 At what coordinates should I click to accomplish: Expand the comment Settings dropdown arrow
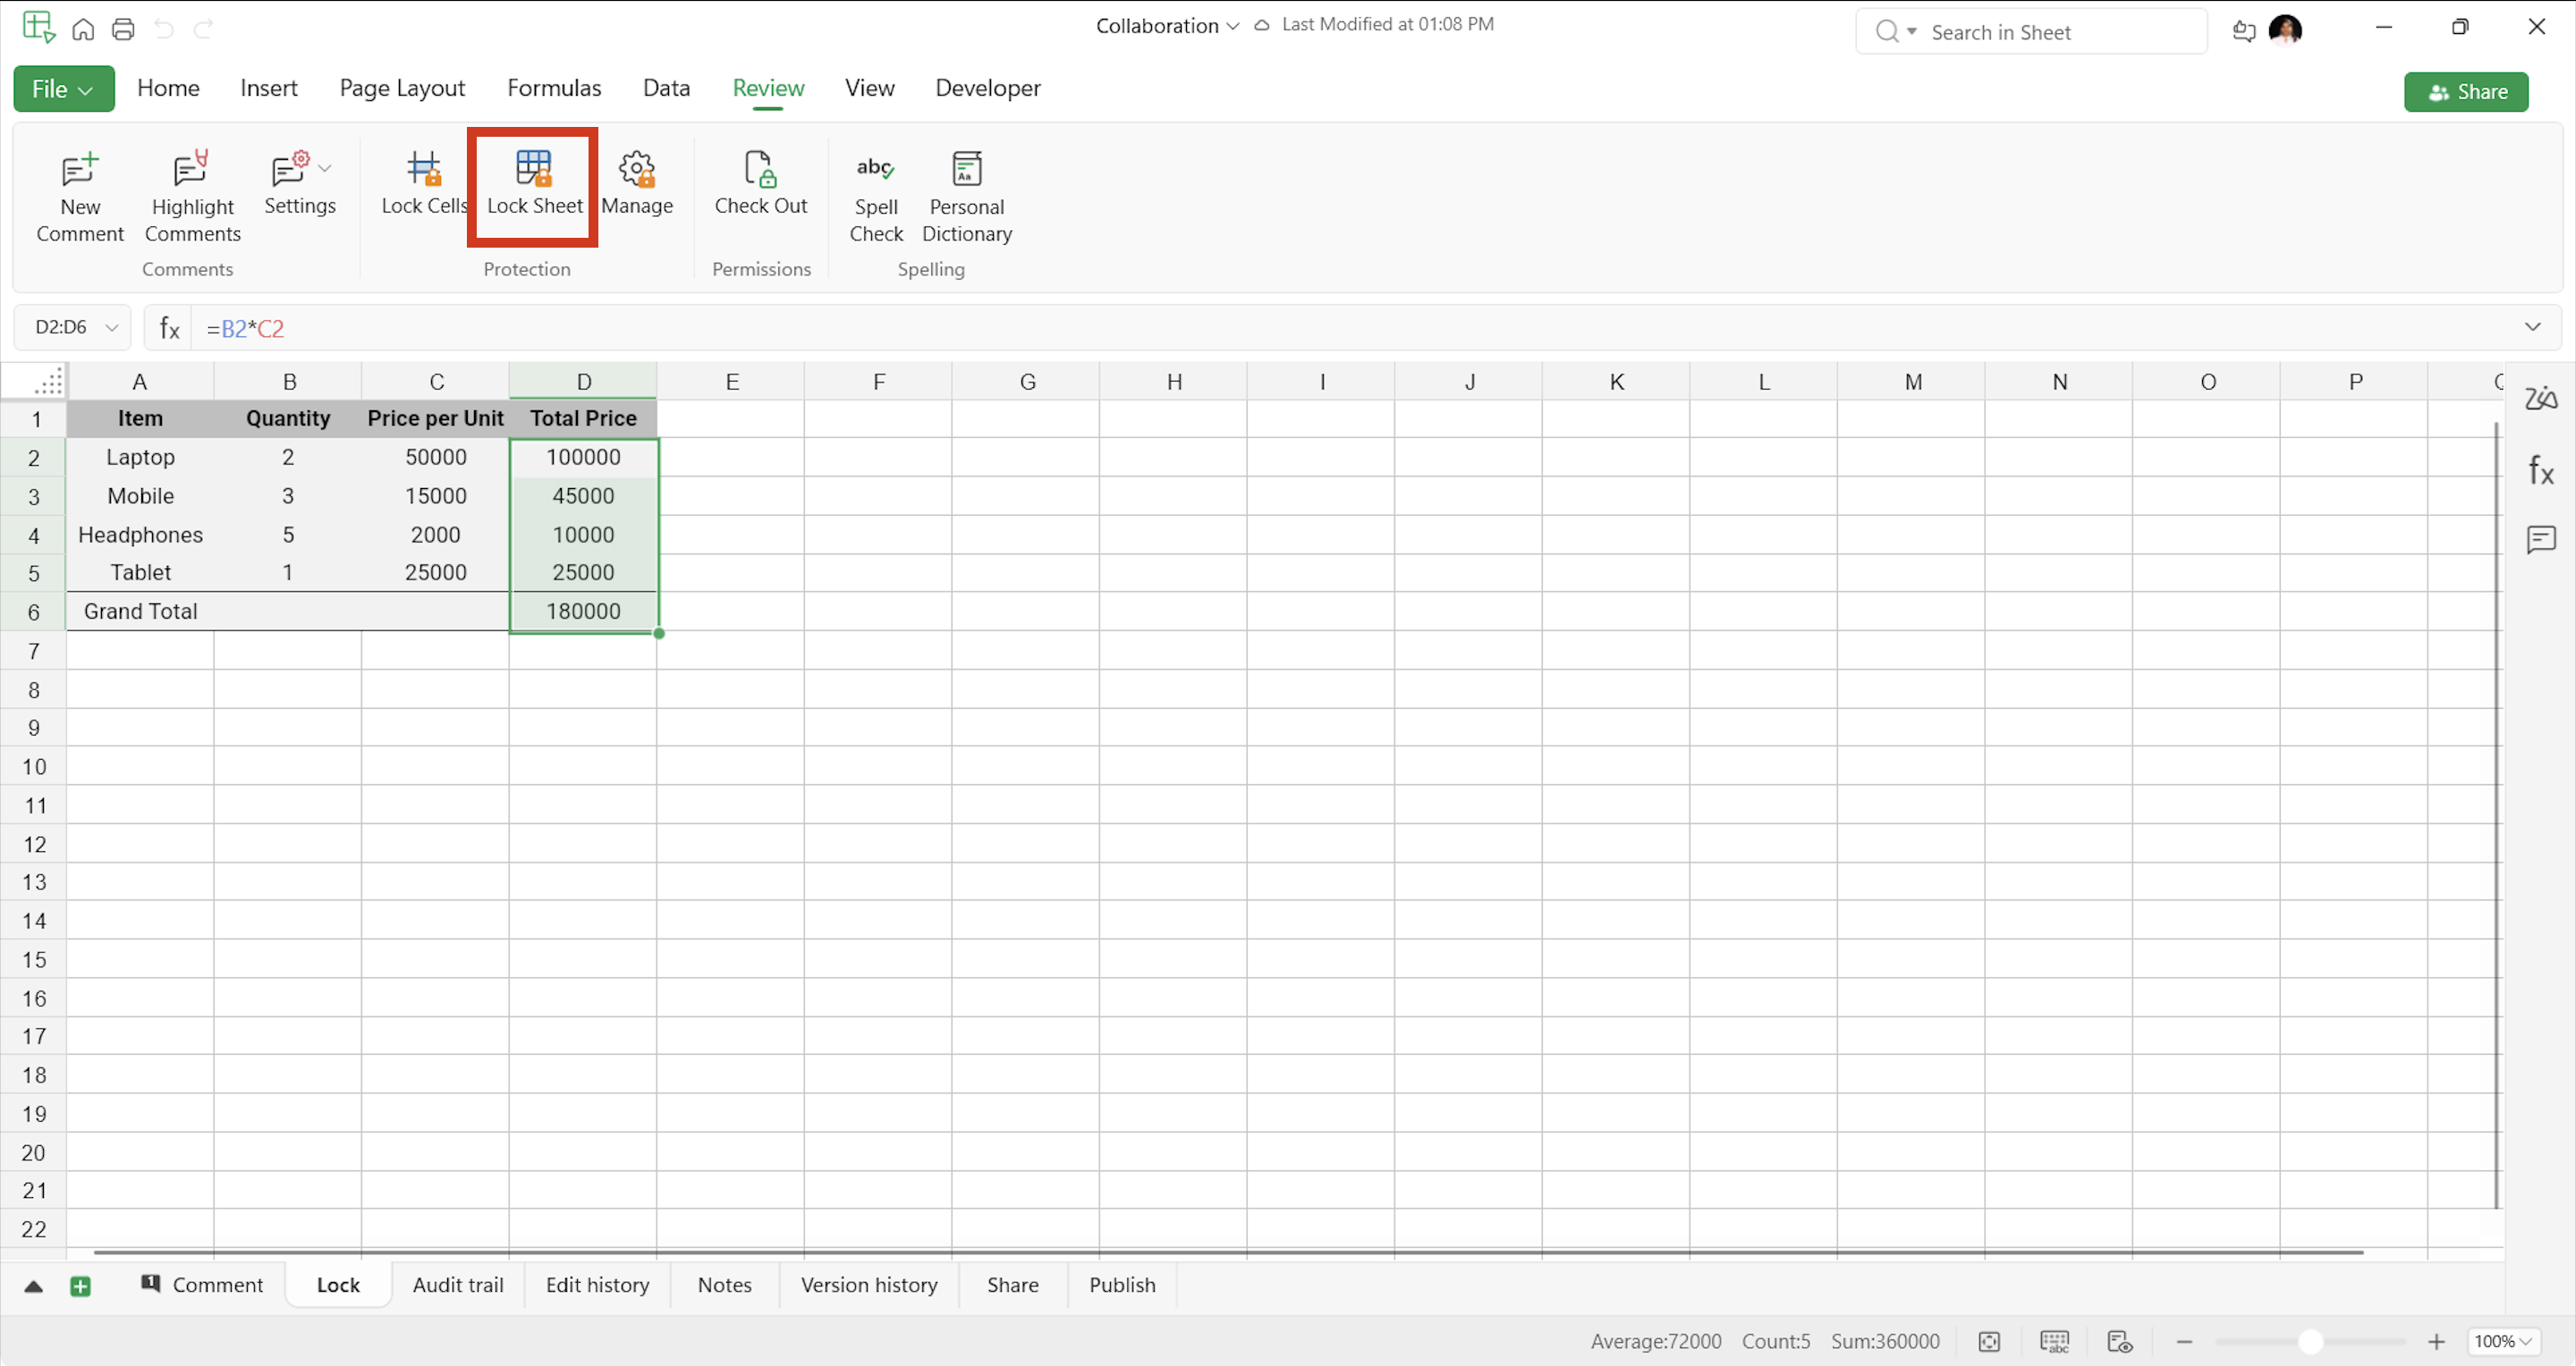click(325, 168)
